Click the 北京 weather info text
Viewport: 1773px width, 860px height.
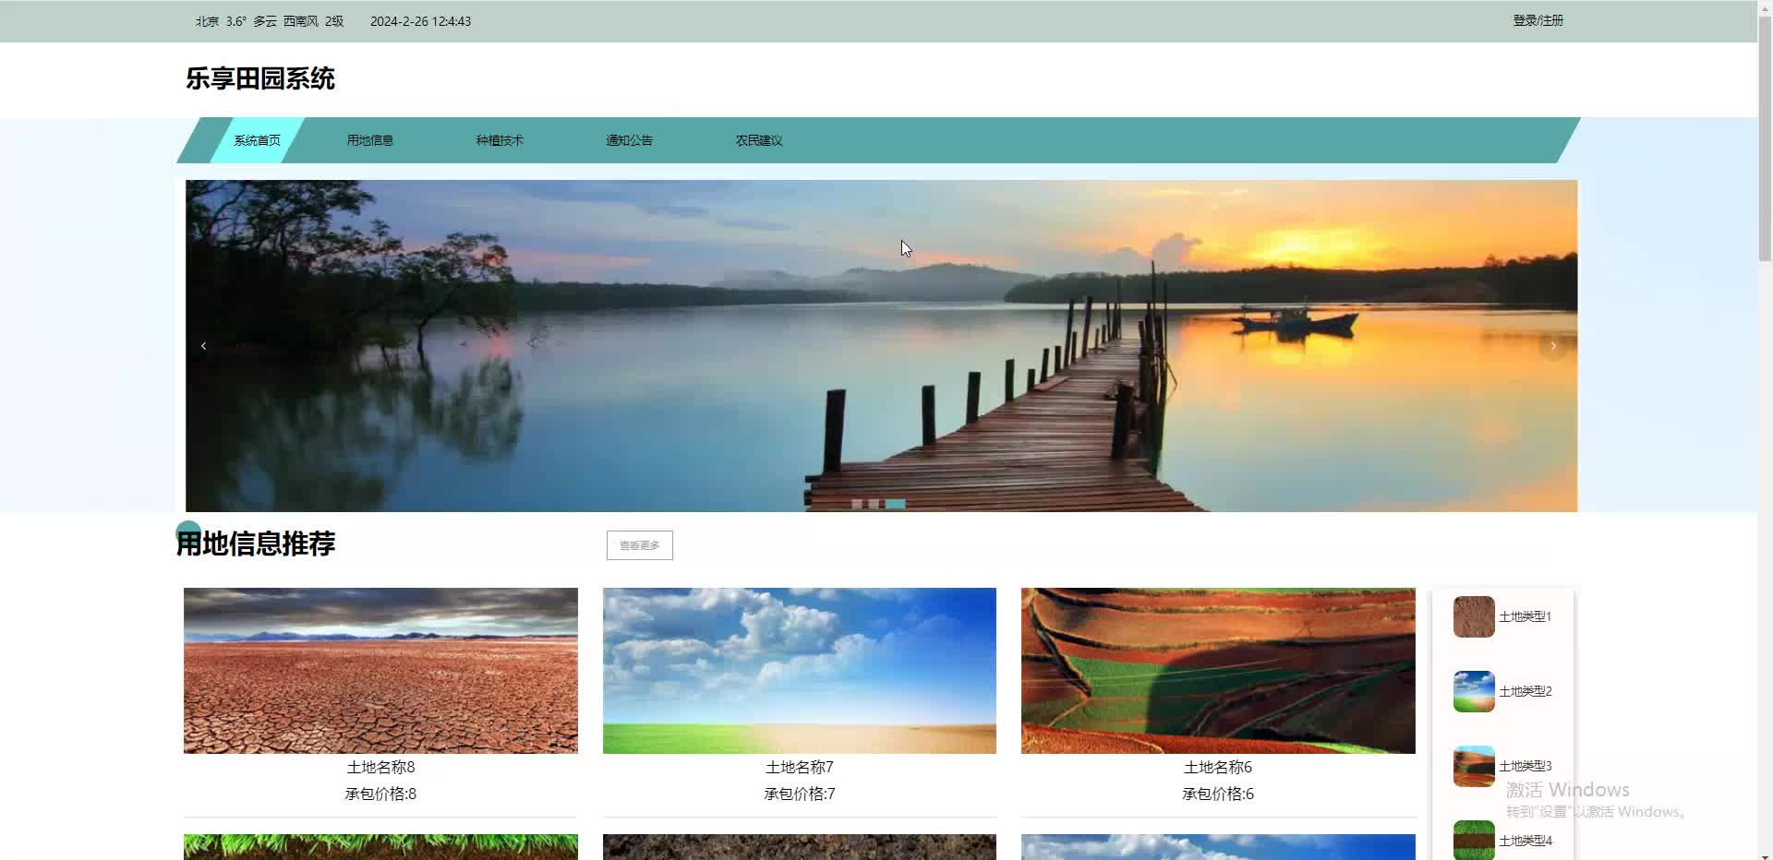click(x=269, y=21)
